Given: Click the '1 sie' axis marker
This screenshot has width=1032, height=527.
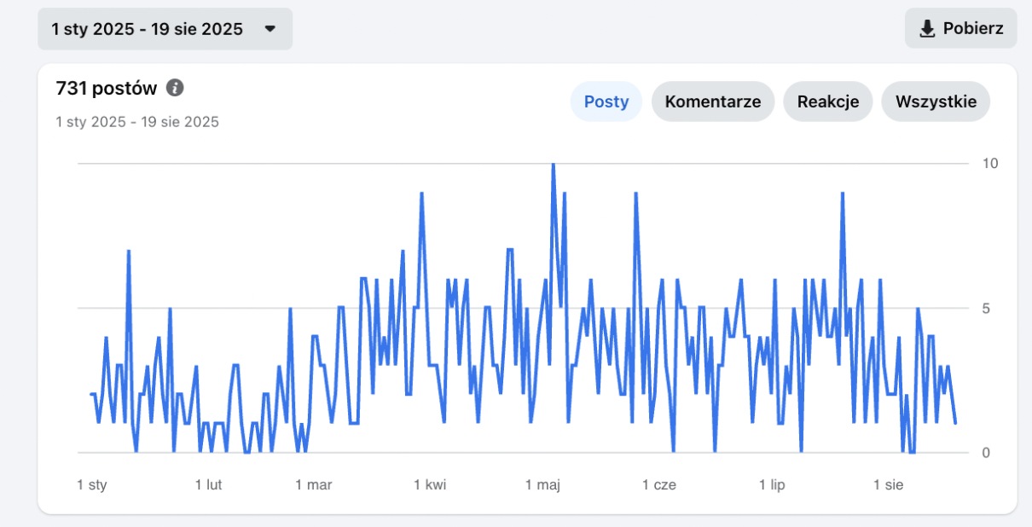Looking at the screenshot, I should (888, 484).
